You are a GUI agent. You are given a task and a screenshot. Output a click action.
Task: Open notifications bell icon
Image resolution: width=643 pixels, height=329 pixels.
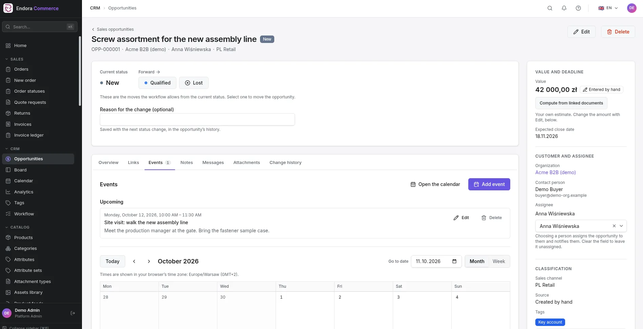pos(564,8)
